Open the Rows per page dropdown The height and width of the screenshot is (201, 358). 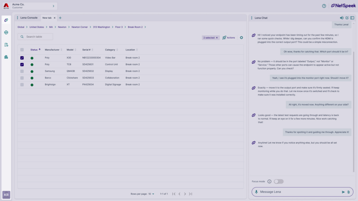[x=151, y=194]
